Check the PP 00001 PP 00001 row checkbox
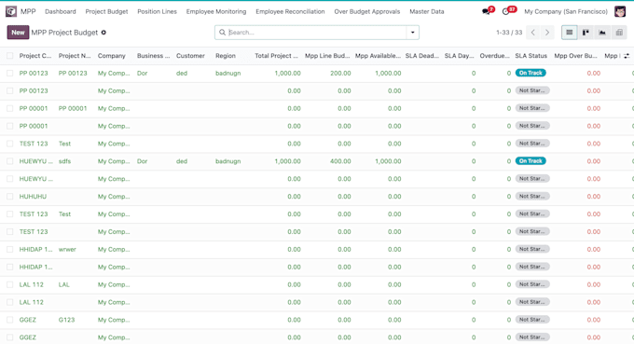 coord(9,108)
